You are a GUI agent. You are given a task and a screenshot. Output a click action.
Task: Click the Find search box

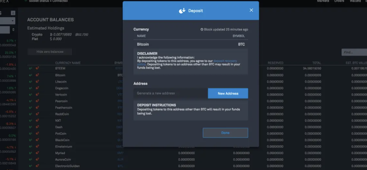354,52
